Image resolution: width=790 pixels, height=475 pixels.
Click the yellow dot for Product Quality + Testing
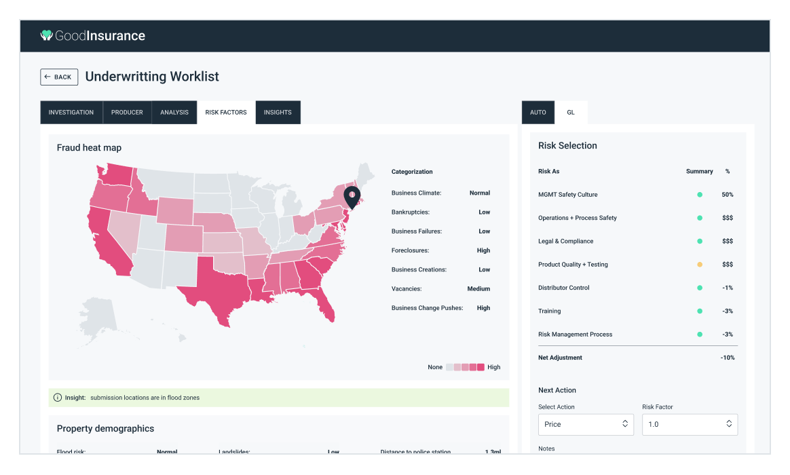pos(700,265)
